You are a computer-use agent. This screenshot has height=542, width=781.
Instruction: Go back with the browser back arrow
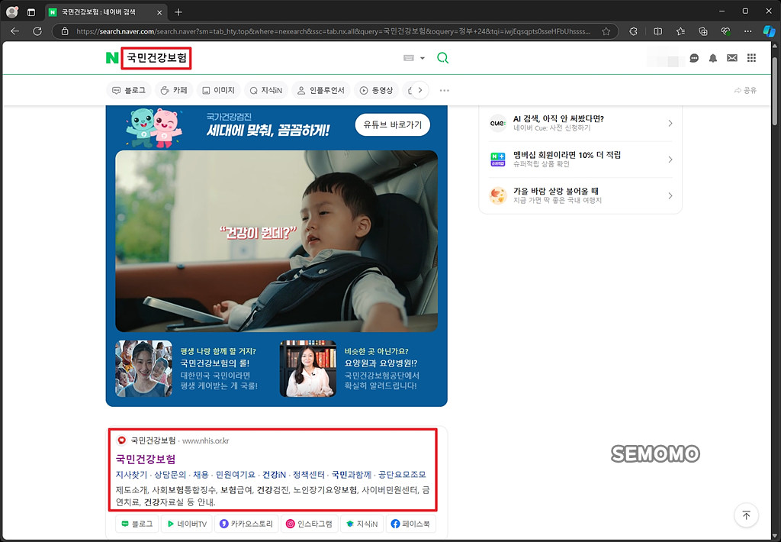click(15, 31)
